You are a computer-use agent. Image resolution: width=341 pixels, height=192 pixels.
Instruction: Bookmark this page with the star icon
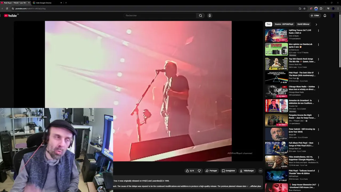(x=305, y=9)
